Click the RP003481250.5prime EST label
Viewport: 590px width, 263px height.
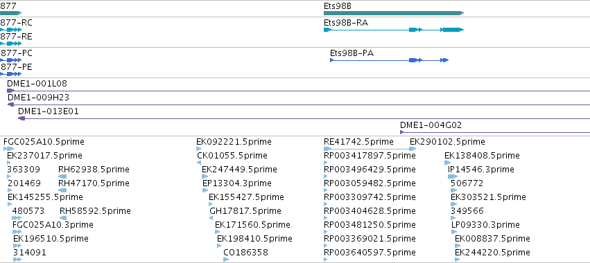click(370, 225)
